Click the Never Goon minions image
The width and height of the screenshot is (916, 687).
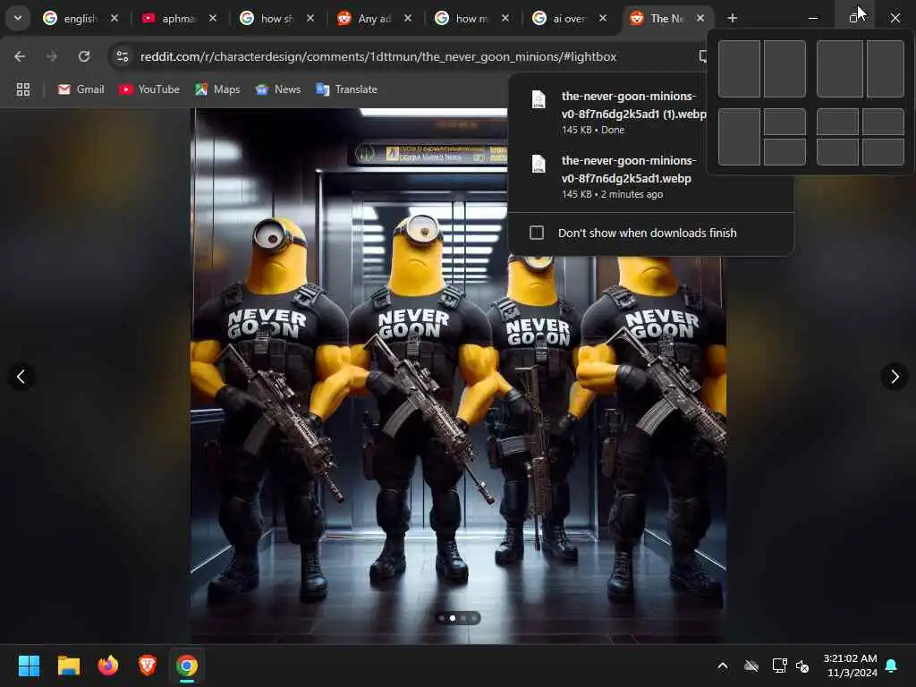point(458,377)
